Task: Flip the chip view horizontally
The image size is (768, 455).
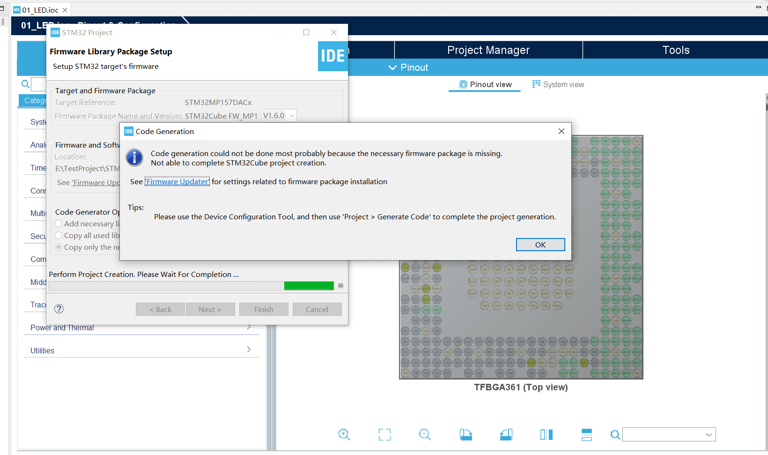Action: 546,434
